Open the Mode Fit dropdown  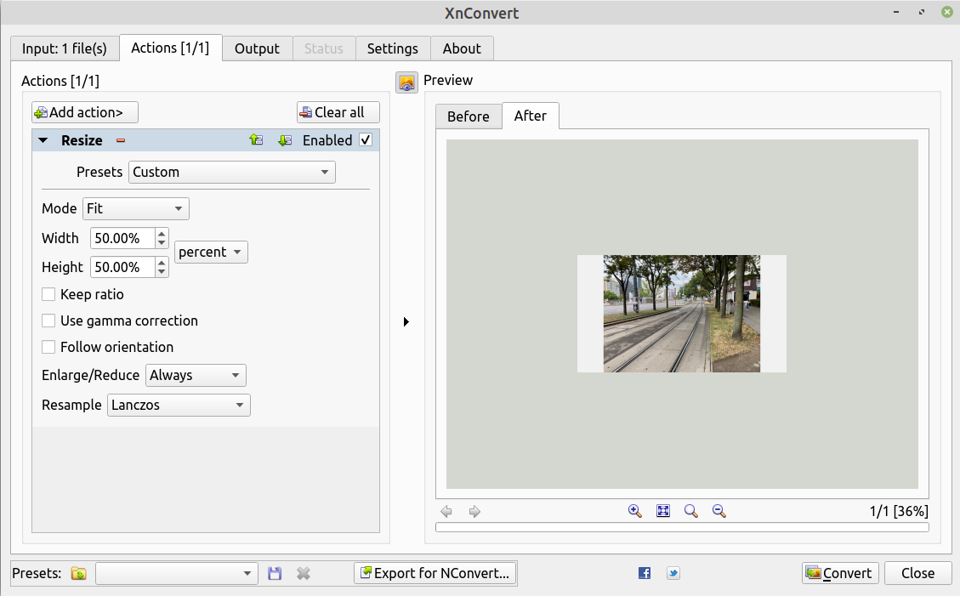pyautogui.click(x=136, y=209)
